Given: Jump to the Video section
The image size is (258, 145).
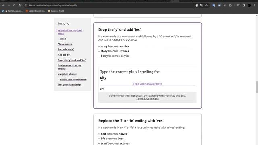Looking at the screenshot, I should tap(63, 39).
